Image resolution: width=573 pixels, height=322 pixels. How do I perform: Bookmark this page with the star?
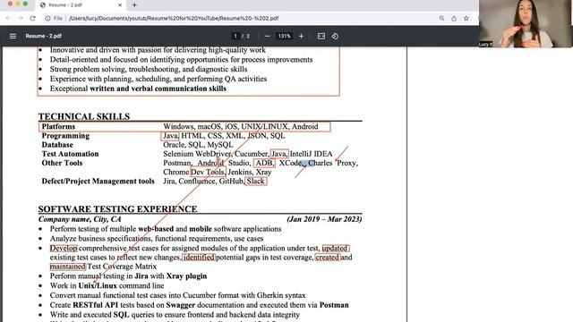pos(466,18)
